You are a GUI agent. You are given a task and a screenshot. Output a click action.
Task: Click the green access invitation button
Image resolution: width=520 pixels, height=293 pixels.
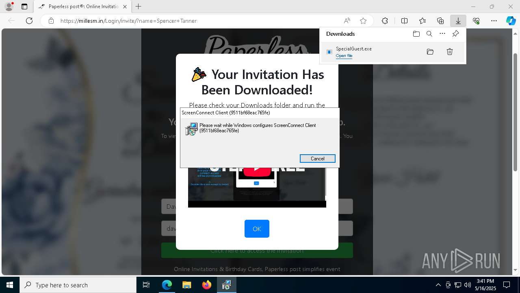257,251
